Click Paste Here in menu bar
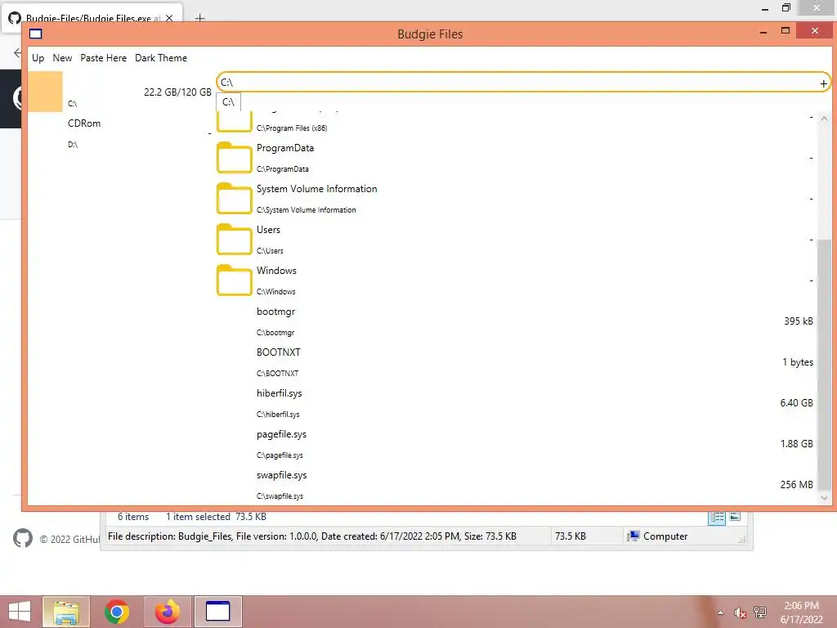Image resolution: width=837 pixels, height=628 pixels. tap(104, 58)
